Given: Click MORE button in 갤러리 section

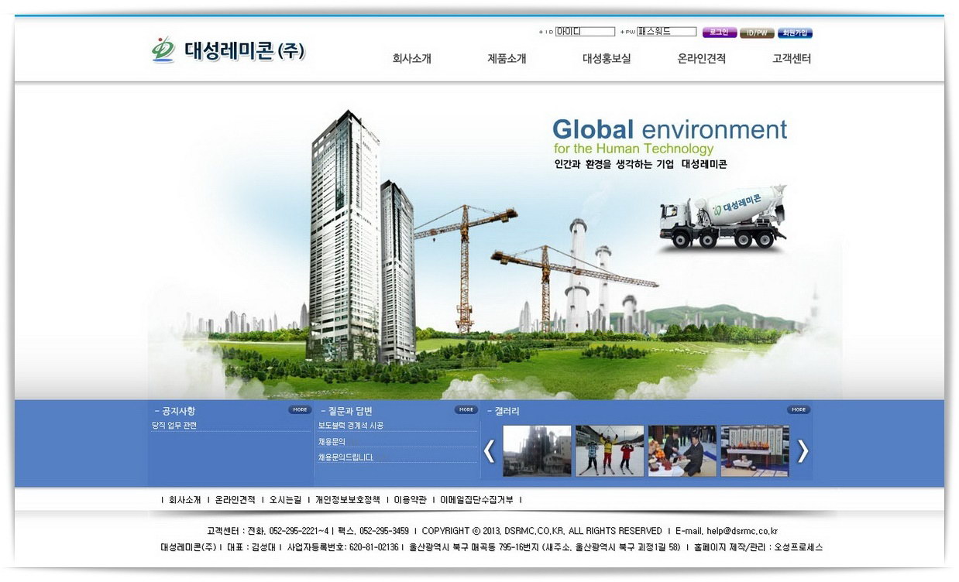Looking at the screenshot, I should click(x=799, y=409).
